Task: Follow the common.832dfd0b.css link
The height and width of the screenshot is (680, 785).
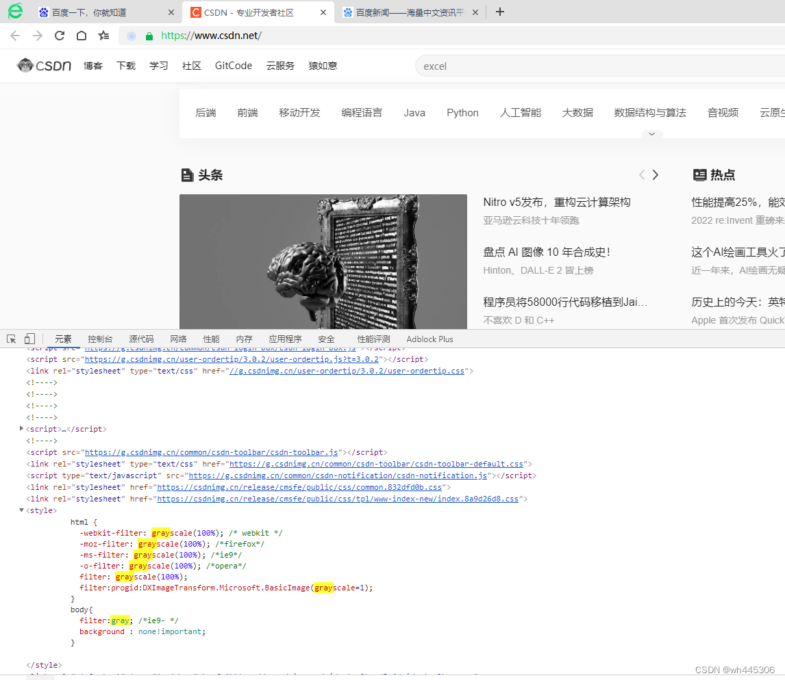Action: pyautogui.click(x=299, y=487)
